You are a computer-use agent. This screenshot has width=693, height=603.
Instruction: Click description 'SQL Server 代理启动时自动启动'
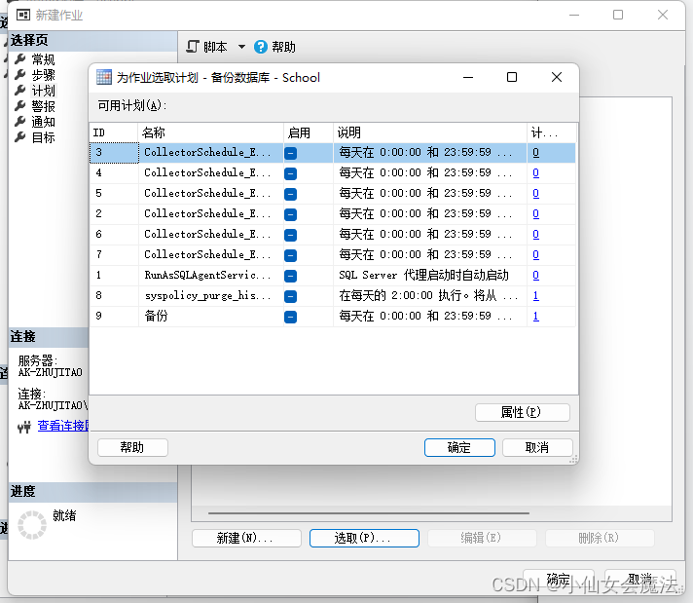pyautogui.click(x=423, y=275)
